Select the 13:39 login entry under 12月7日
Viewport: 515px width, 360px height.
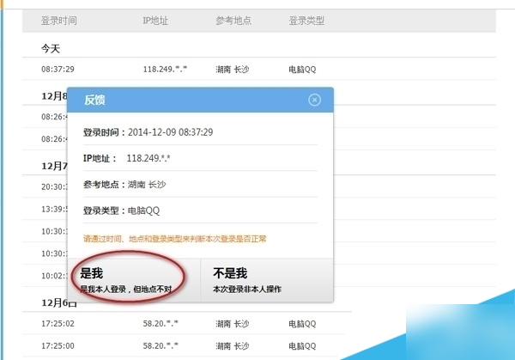point(55,209)
